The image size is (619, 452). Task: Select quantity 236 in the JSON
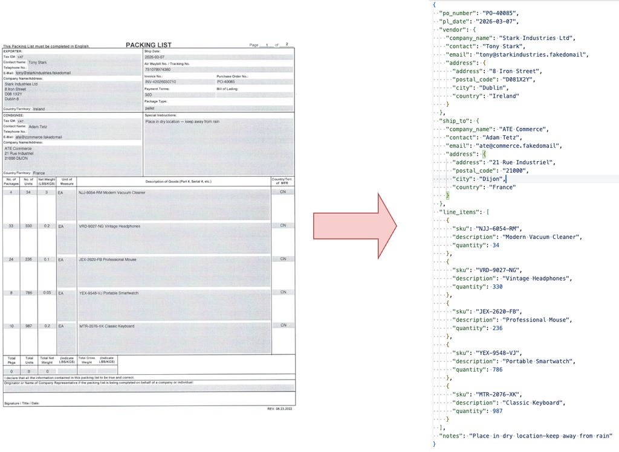tap(497, 328)
